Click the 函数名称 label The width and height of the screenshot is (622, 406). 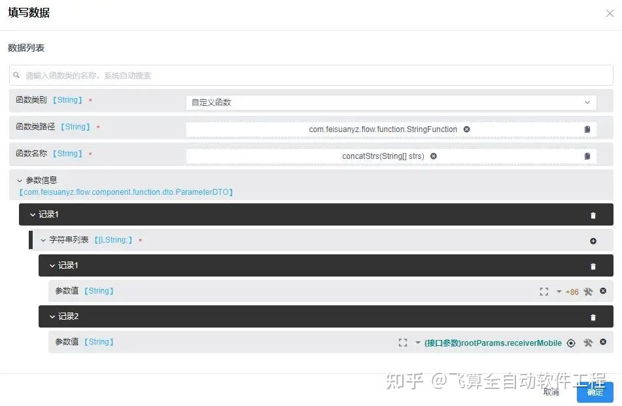click(31, 154)
